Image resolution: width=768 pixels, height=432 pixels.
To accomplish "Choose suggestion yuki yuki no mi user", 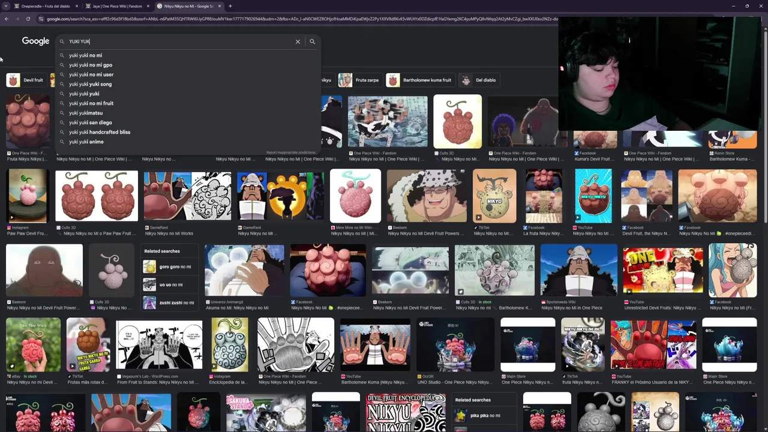I will 188,74.
